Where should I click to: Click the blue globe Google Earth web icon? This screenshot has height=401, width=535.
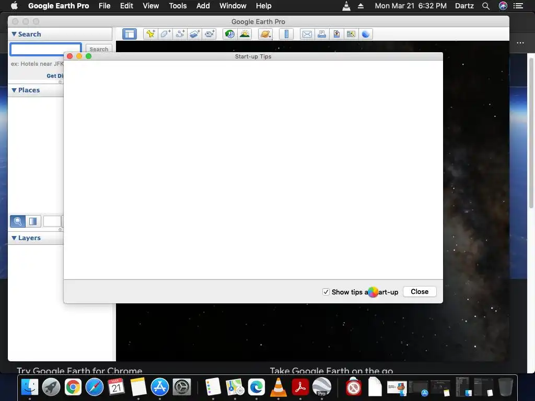coord(365,34)
